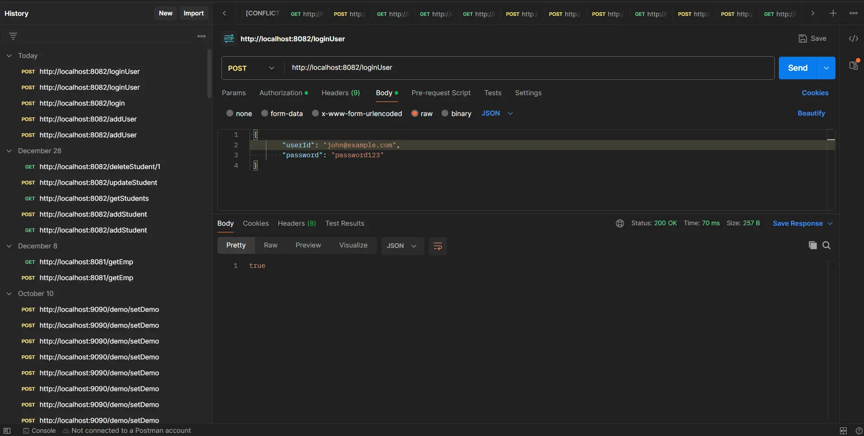The image size is (864, 436).
Task: Click the filter icon in History search bar
Action: coord(13,36)
